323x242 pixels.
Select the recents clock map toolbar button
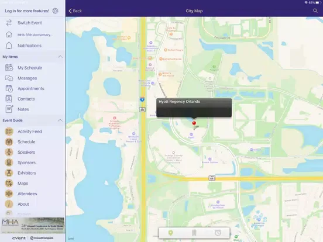pos(218,233)
